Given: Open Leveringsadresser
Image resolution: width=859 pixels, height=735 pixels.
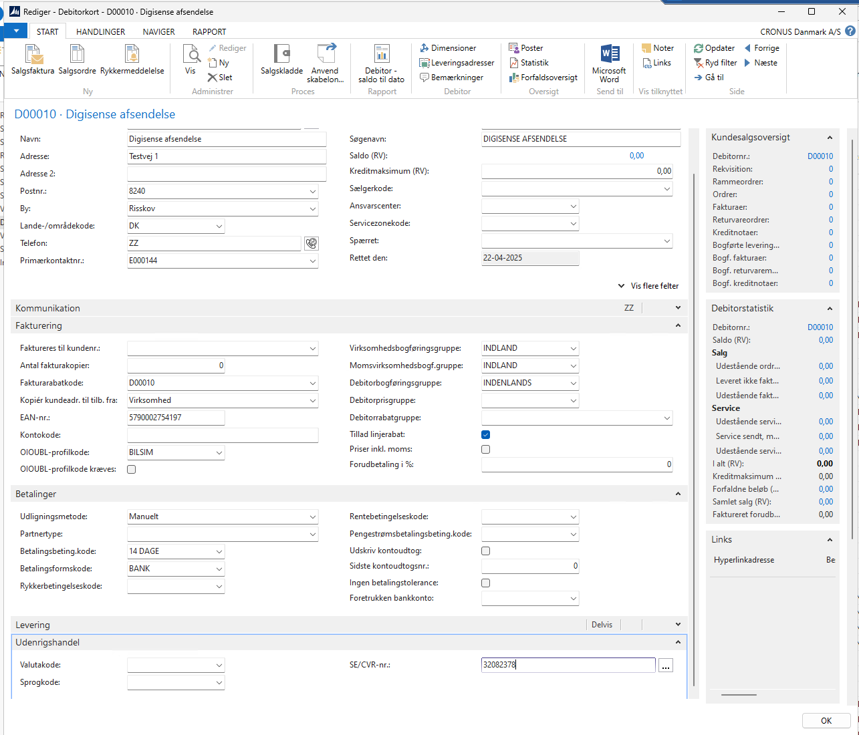Looking at the screenshot, I should coord(457,63).
